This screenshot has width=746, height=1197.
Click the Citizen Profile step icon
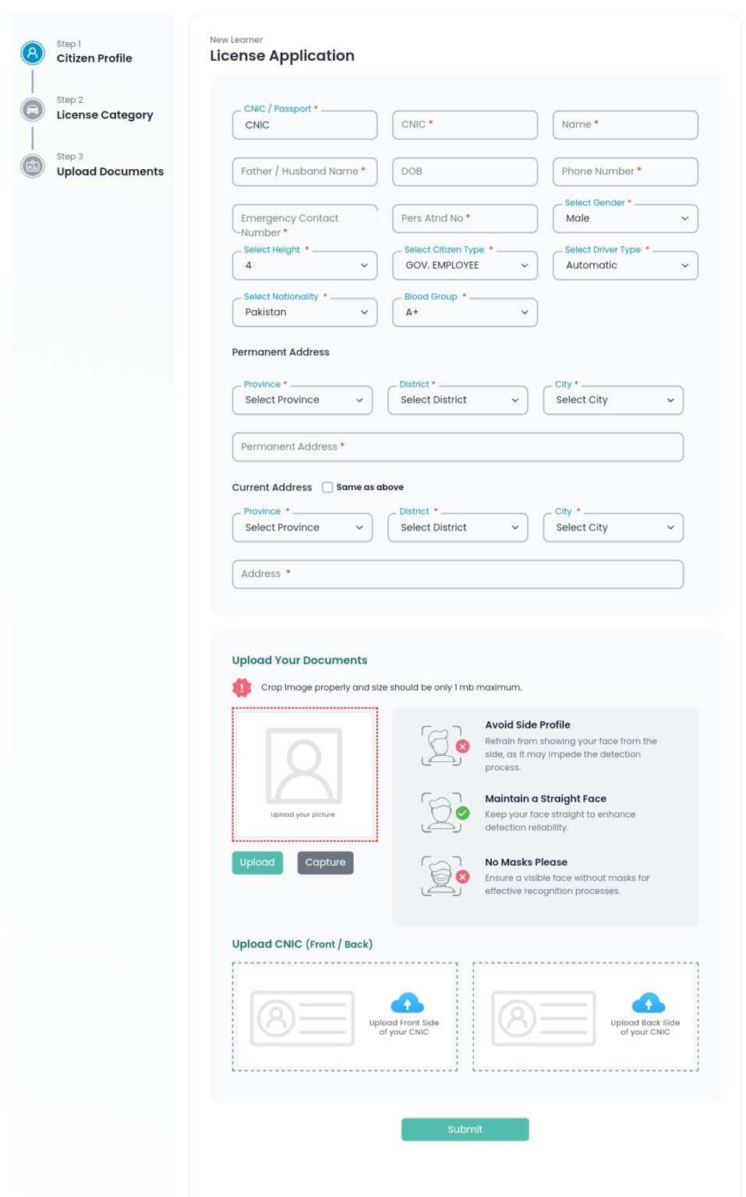point(33,53)
